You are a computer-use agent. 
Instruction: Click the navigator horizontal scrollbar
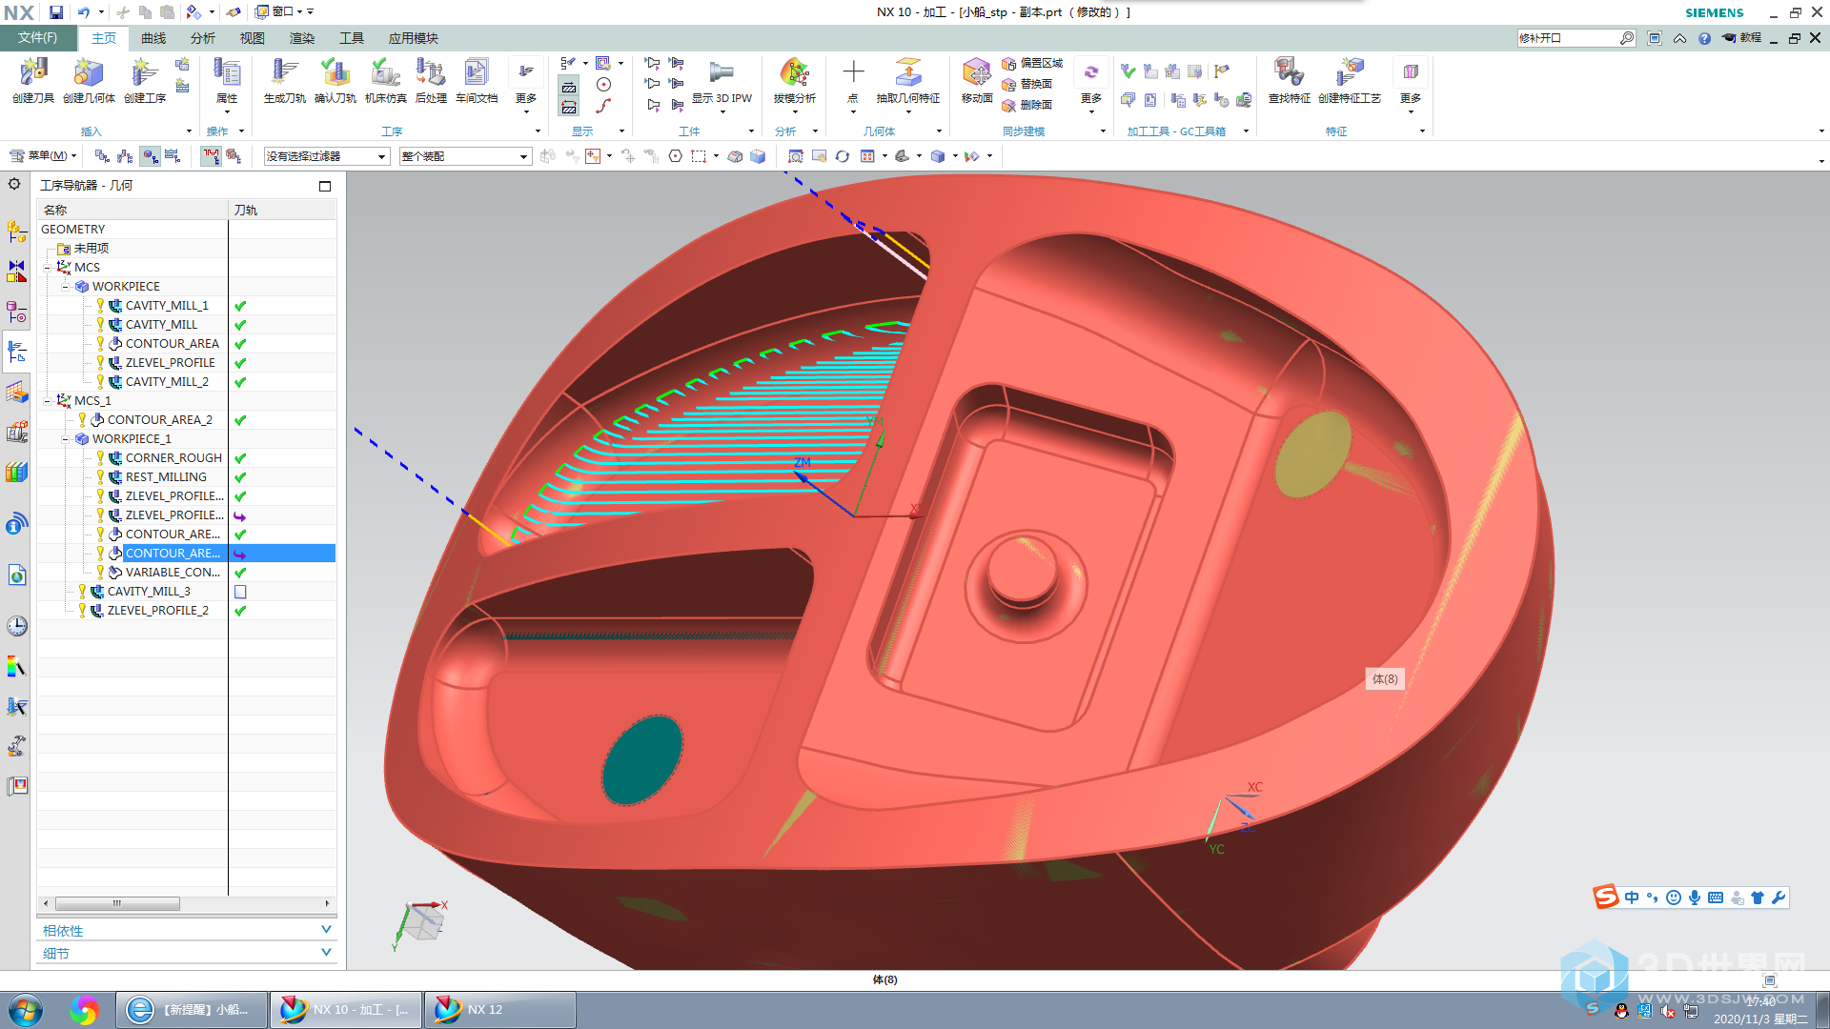tap(117, 903)
